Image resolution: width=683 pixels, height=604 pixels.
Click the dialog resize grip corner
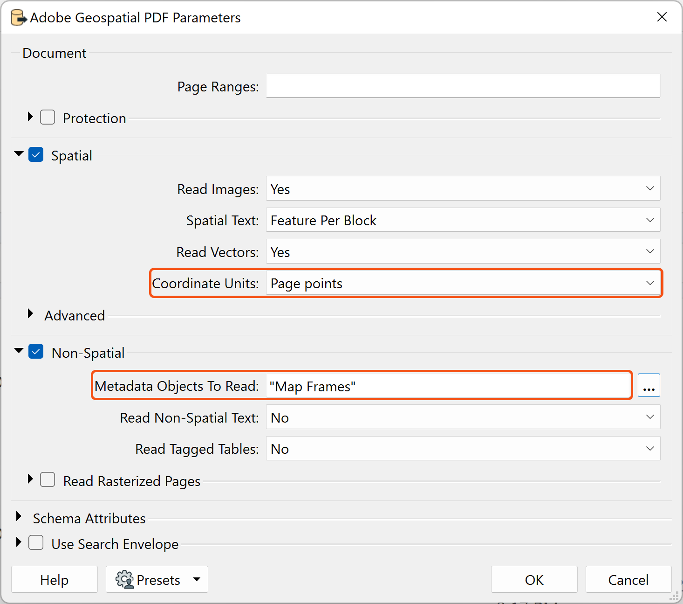(674, 596)
